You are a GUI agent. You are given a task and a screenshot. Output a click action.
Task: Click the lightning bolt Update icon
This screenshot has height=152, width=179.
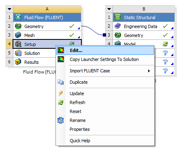61,93
